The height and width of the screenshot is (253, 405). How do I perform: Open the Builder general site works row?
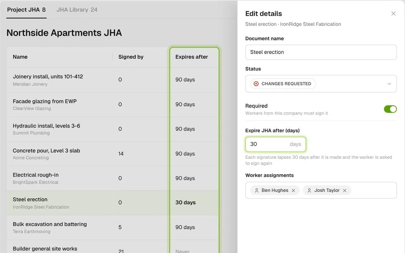click(x=113, y=246)
